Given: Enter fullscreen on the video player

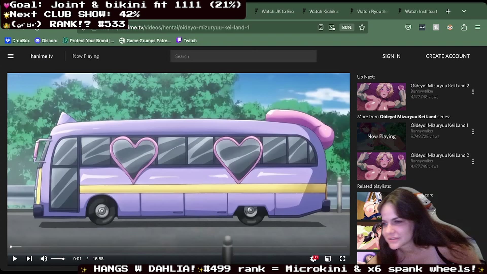Looking at the screenshot, I should 342,259.
